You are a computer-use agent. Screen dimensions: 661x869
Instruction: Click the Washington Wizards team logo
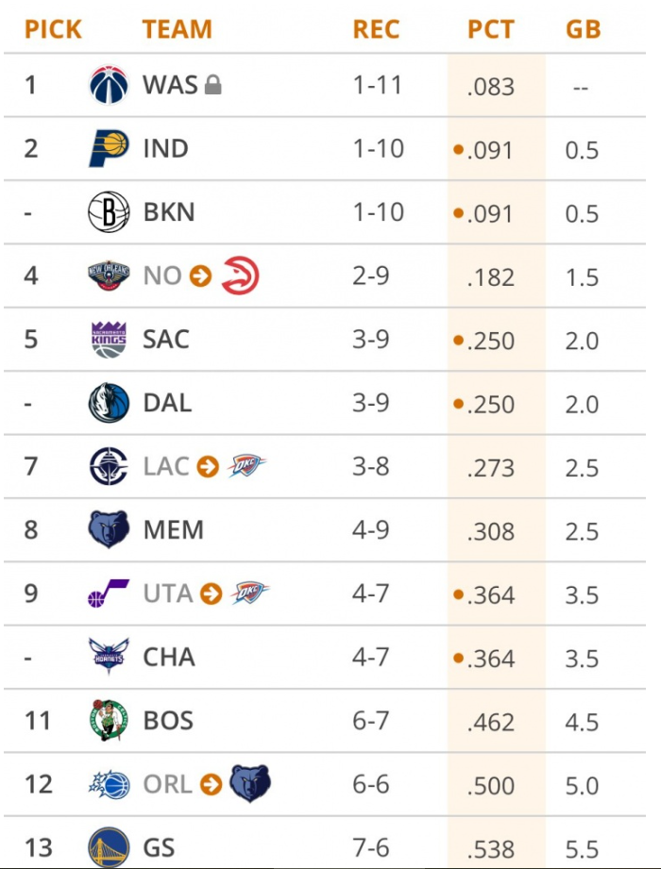click(x=109, y=85)
